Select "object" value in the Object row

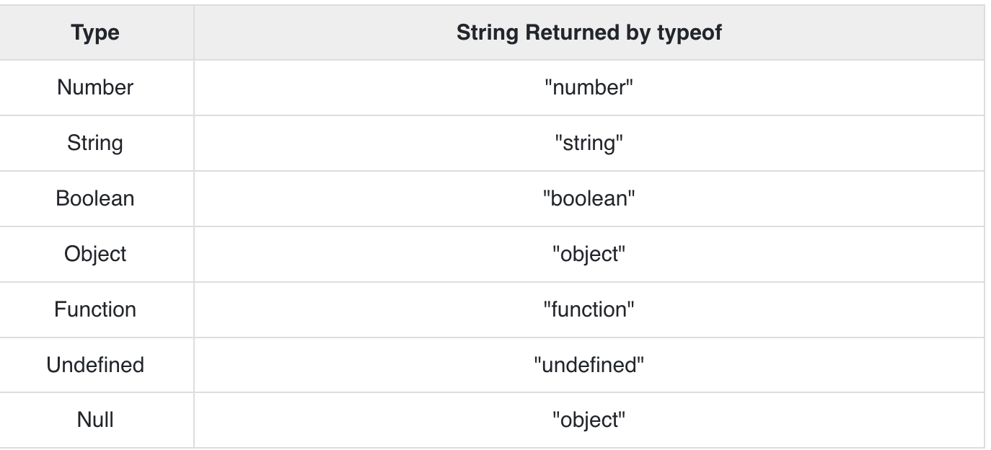point(589,254)
